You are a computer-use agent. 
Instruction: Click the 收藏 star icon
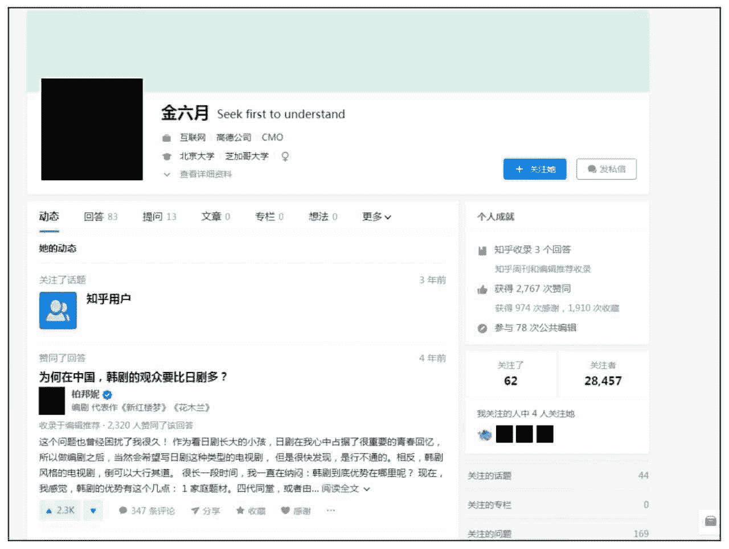(x=240, y=511)
